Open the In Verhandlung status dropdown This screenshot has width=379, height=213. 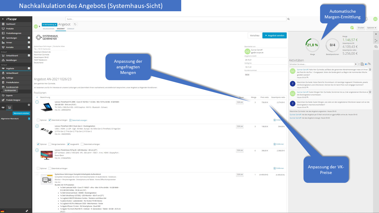(49, 25)
